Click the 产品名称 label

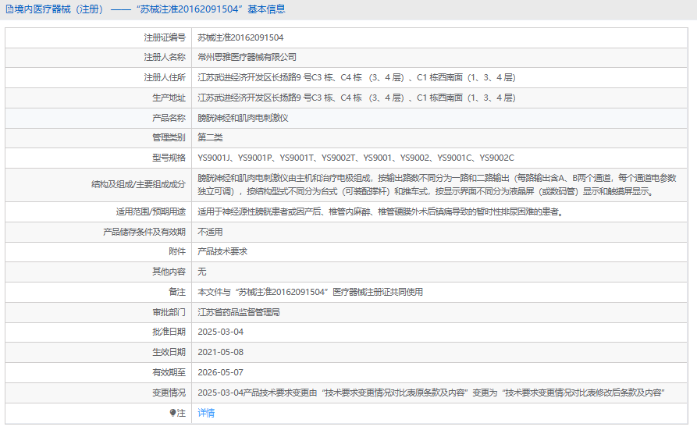[169, 118]
